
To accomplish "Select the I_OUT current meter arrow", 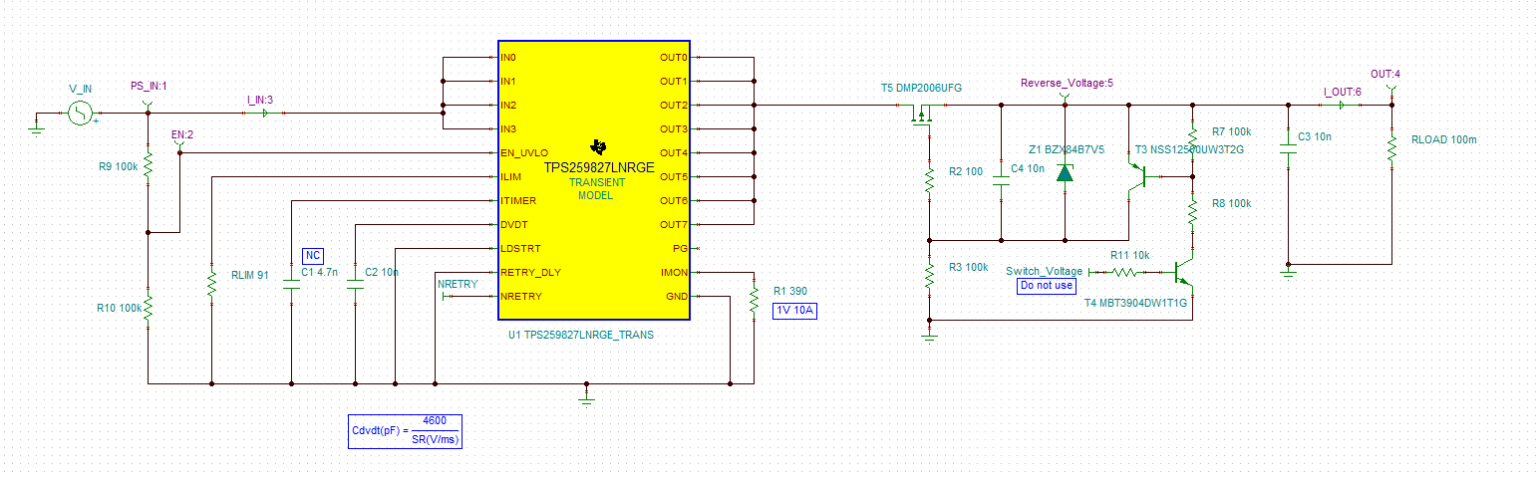I will tap(1341, 106).
